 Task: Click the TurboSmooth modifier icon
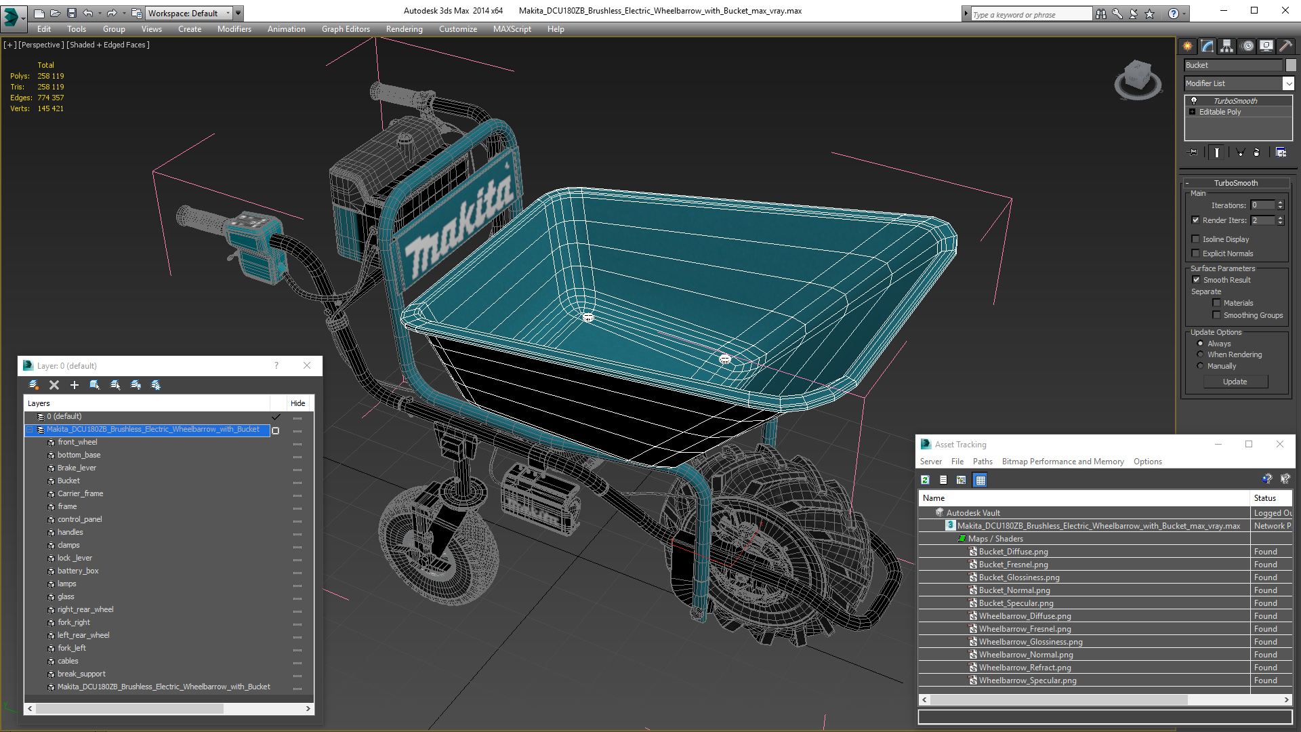coord(1192,100)
